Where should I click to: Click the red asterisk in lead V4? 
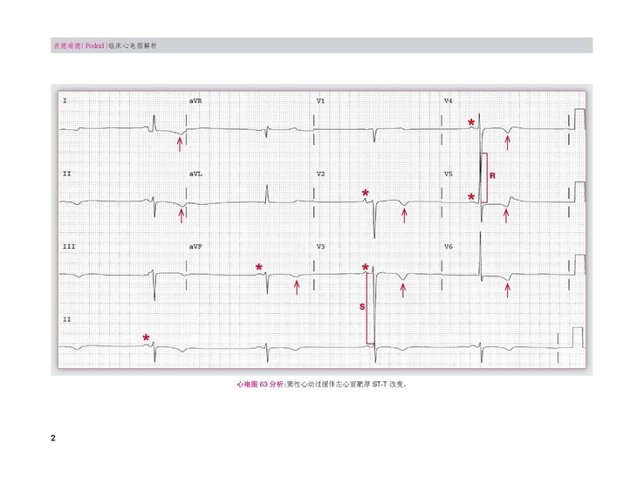click(x=472, y=123)
